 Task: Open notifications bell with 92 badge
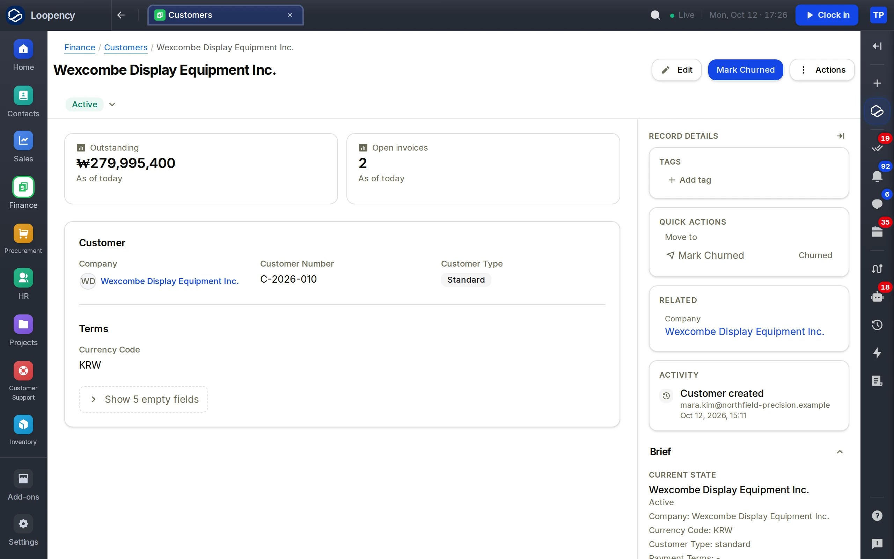coord(877,176)
